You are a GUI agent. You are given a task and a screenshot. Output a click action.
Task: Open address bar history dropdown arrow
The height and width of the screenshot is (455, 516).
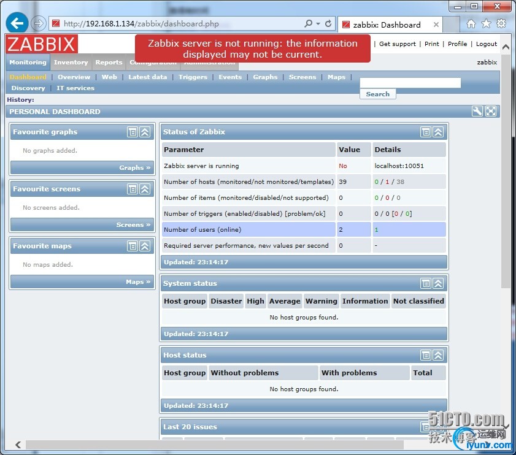(x=318, y=24)
